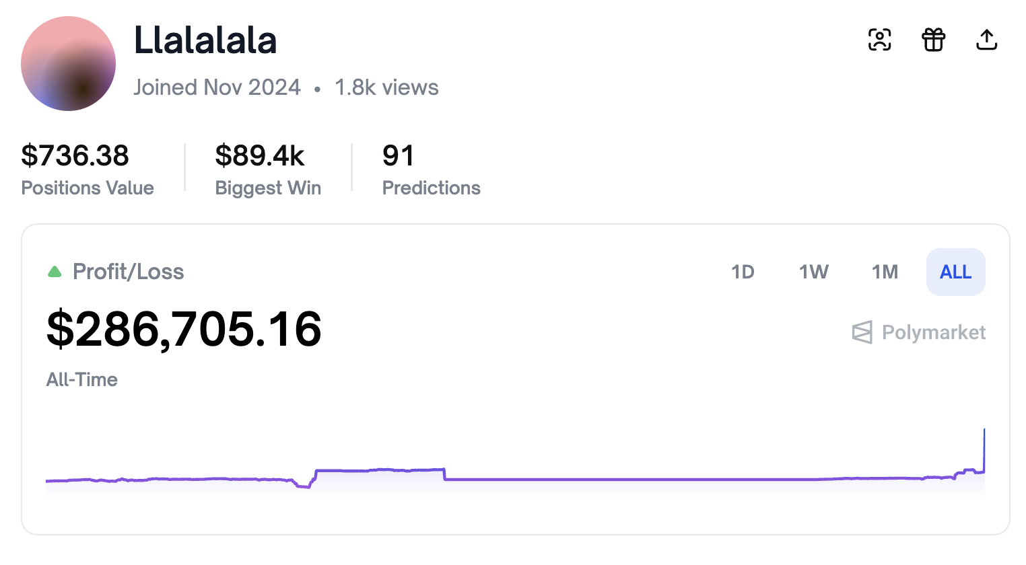Click the raised plateau on the chart line
This screenshot has width=1026, height=565.
tap(380, 470)
